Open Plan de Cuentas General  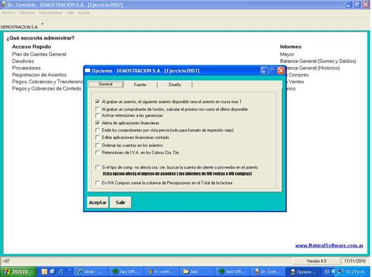pyautogui.click(x=39, y=54)
